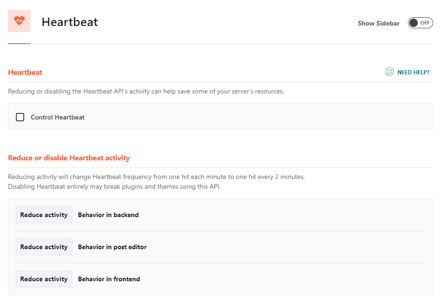
Task: Click the Control Heartbeat label text
Action: pos(57,117)
